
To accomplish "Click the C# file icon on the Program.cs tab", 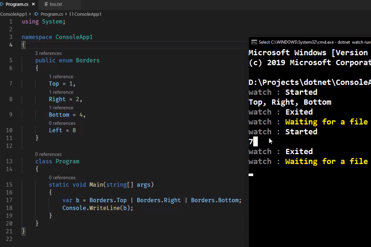I will (2, 4).
